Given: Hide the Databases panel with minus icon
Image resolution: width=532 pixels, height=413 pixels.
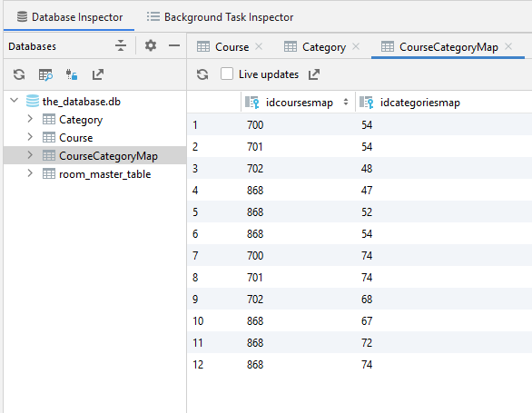Looking at the screenshot, I should (x=174, y=45).
